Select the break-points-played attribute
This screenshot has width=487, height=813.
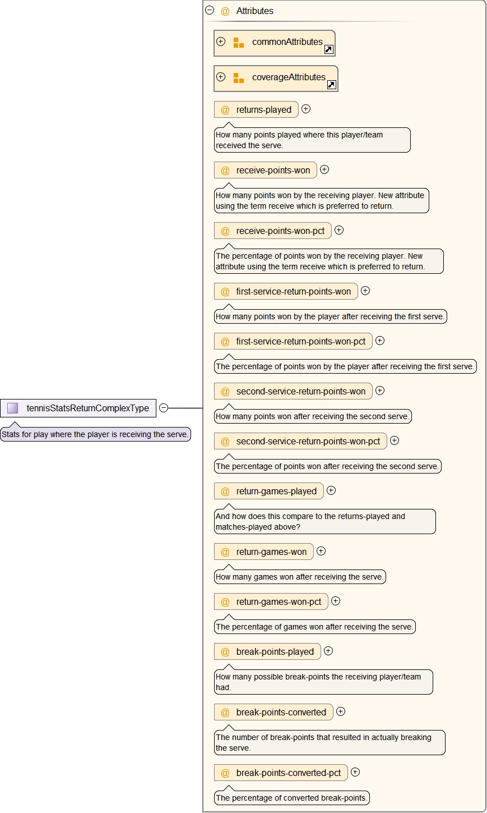(275, 652)
